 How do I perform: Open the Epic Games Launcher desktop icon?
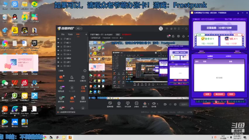[x=34, y=45]
